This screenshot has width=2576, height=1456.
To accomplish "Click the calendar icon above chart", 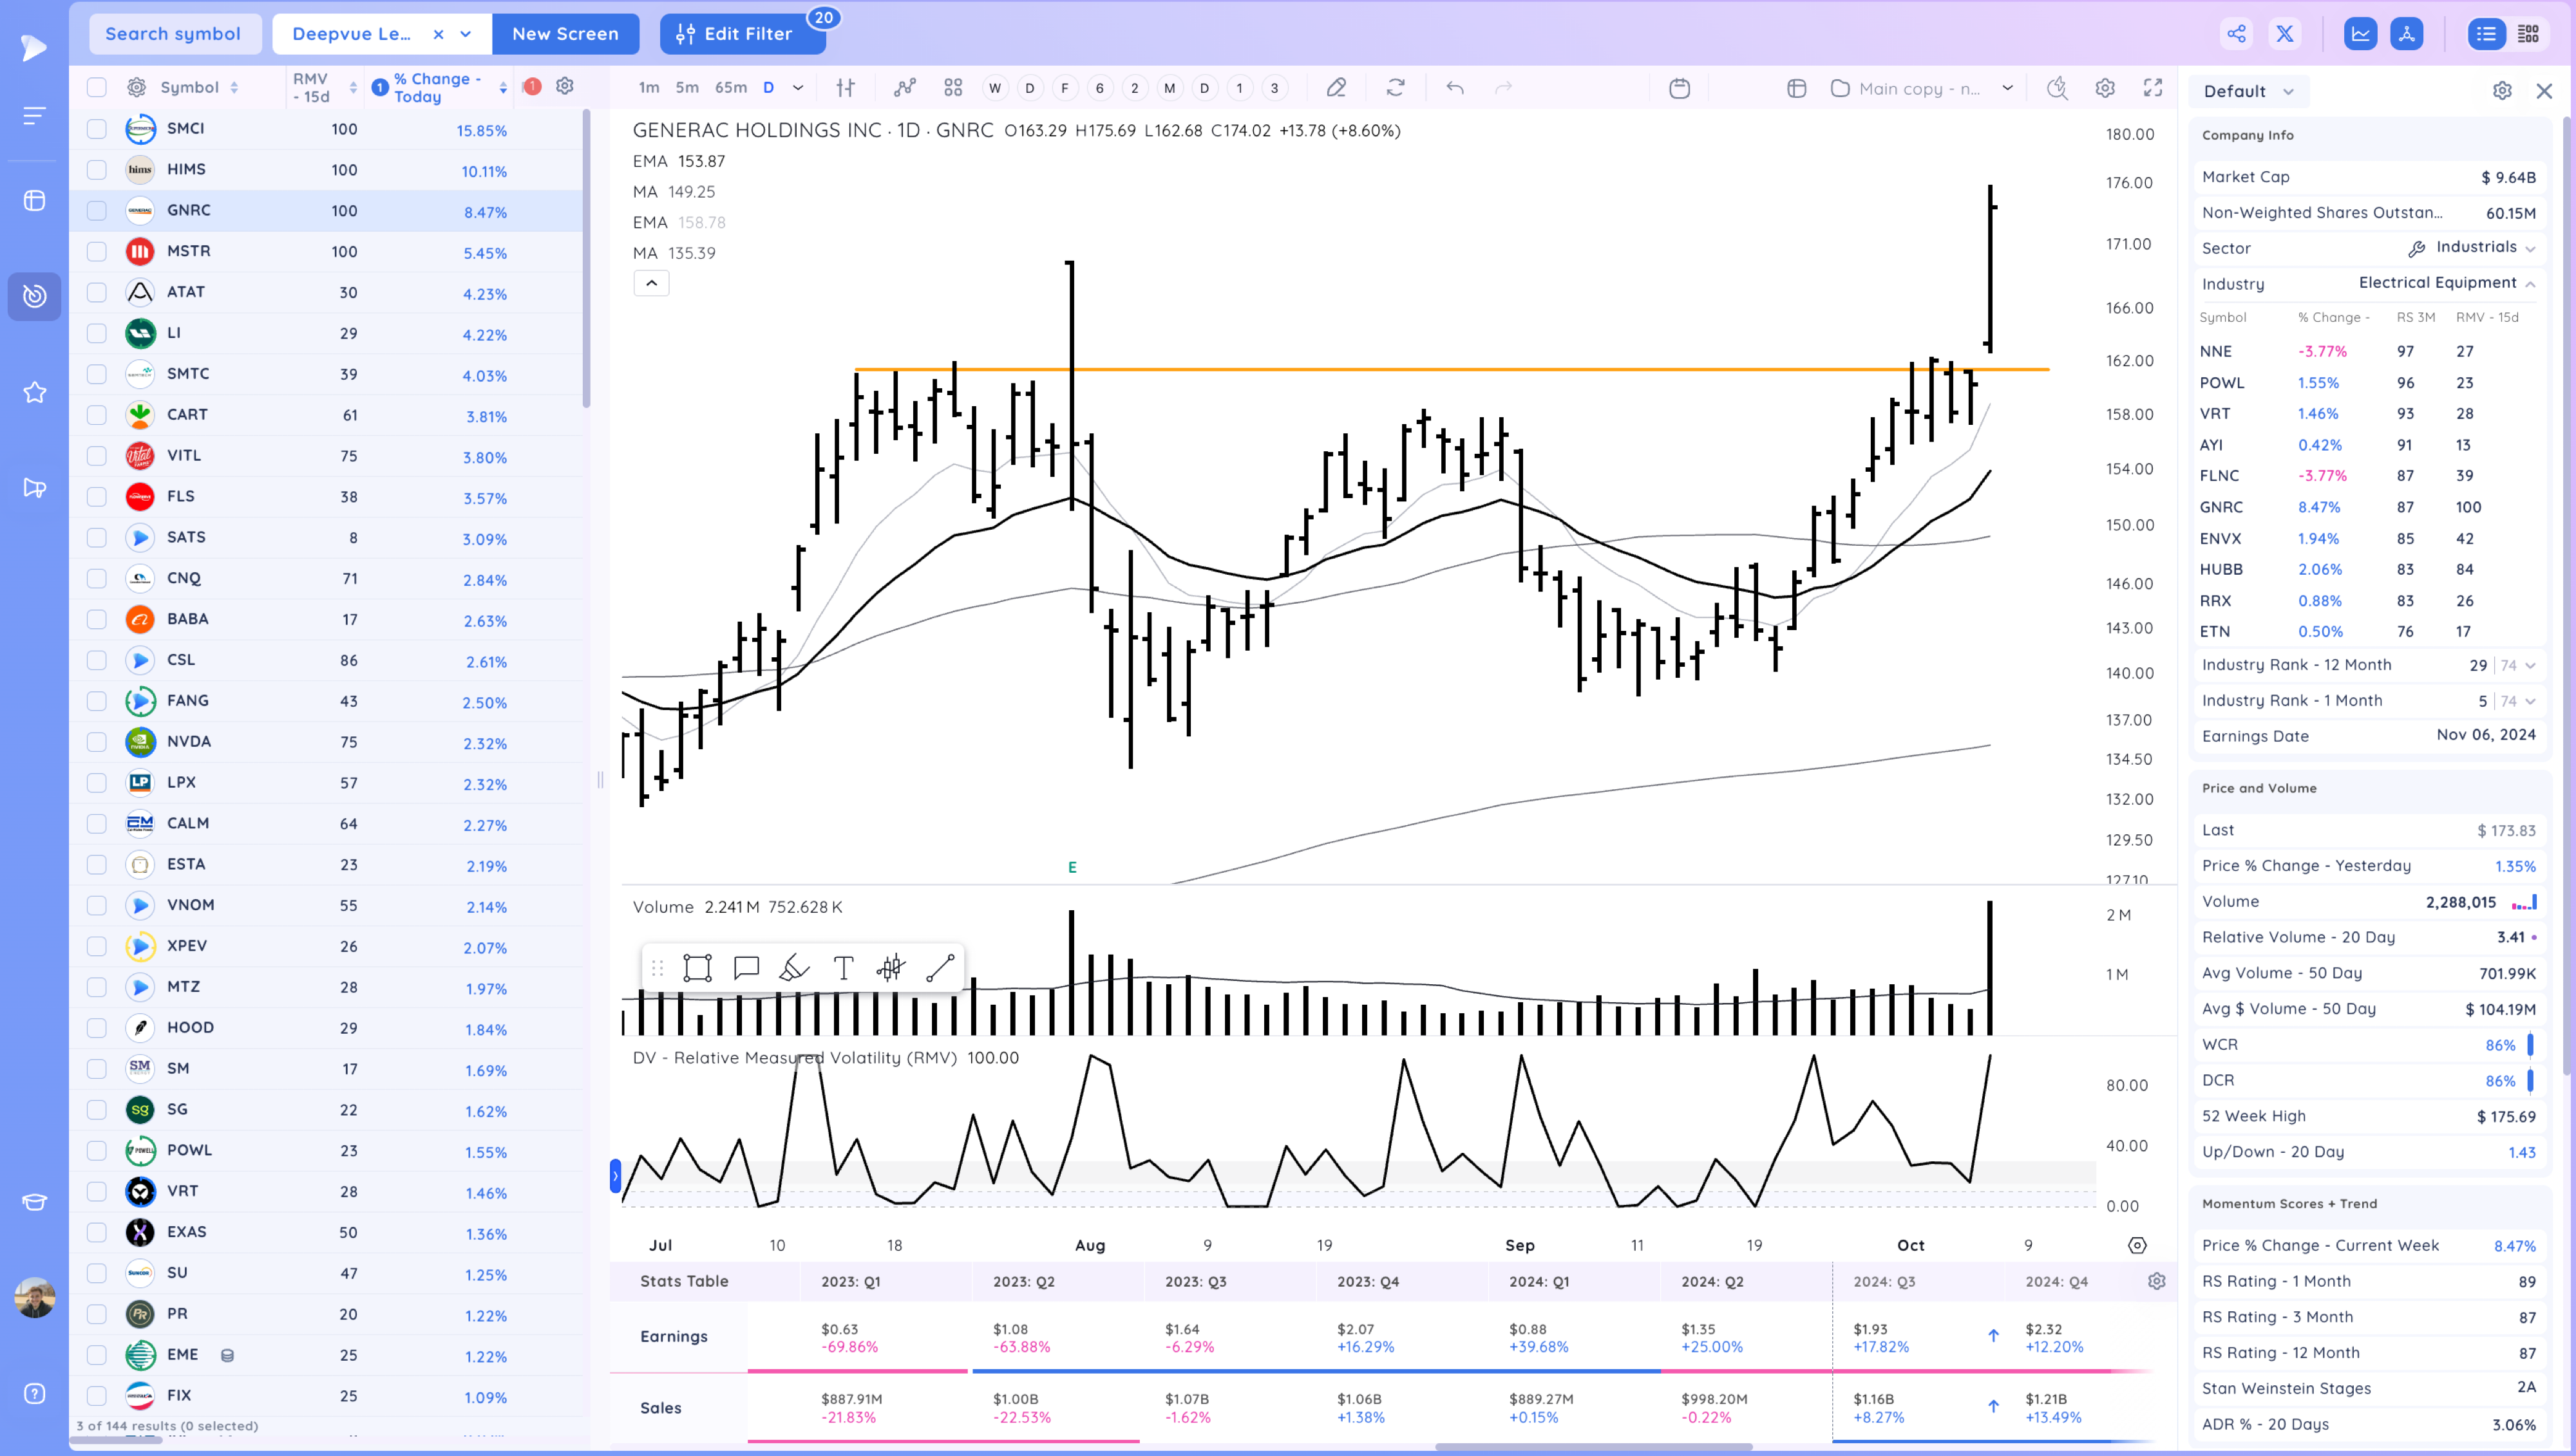I will [x=1680, y=88].
